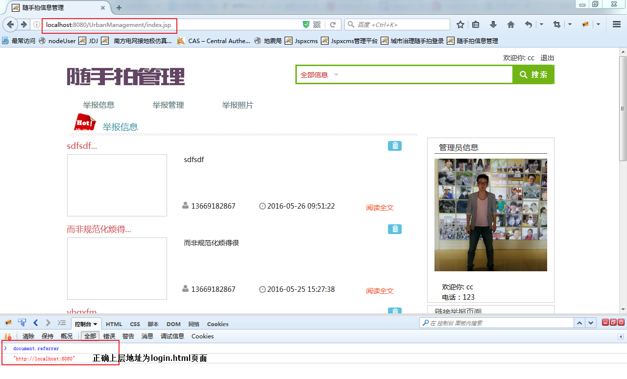Open the 而非规范化烦得... report title
Image resolution: width=627 pixels, height=379 pixels.
pos(99,229)
